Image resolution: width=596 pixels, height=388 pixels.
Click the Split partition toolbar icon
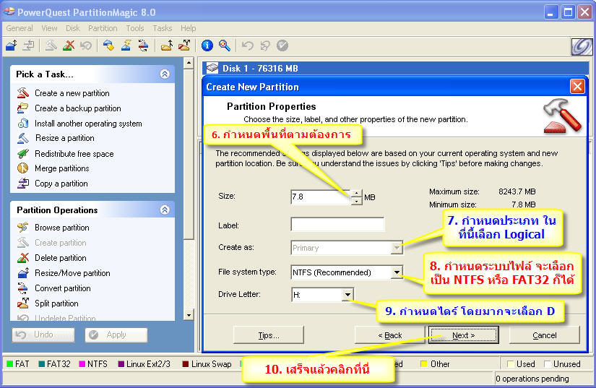click(x=184, y=46)
